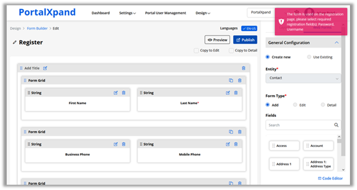Duplicate the first Form Grid
Image resolution: width=357 pixels, height=190 pixels.
(x=231, y=80)
